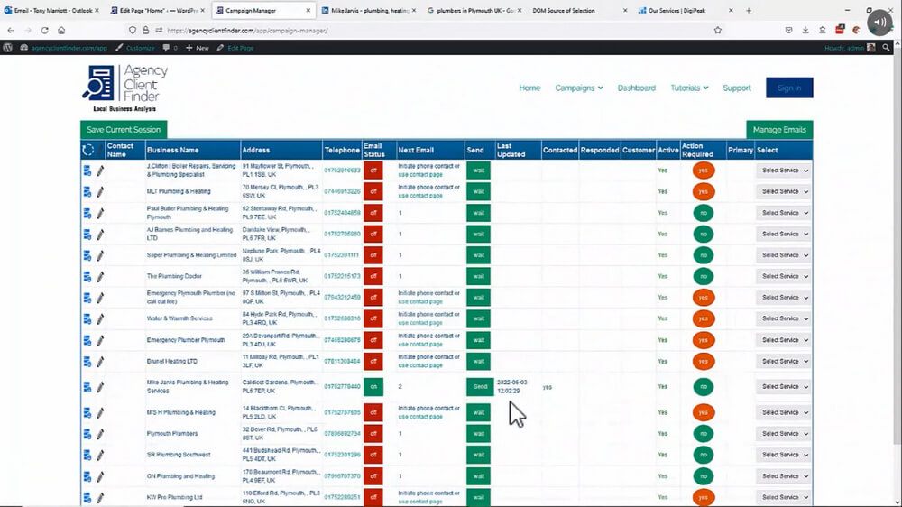Go to the Dashboard menu item
902x507 pixels.
[x=636, y=88]
